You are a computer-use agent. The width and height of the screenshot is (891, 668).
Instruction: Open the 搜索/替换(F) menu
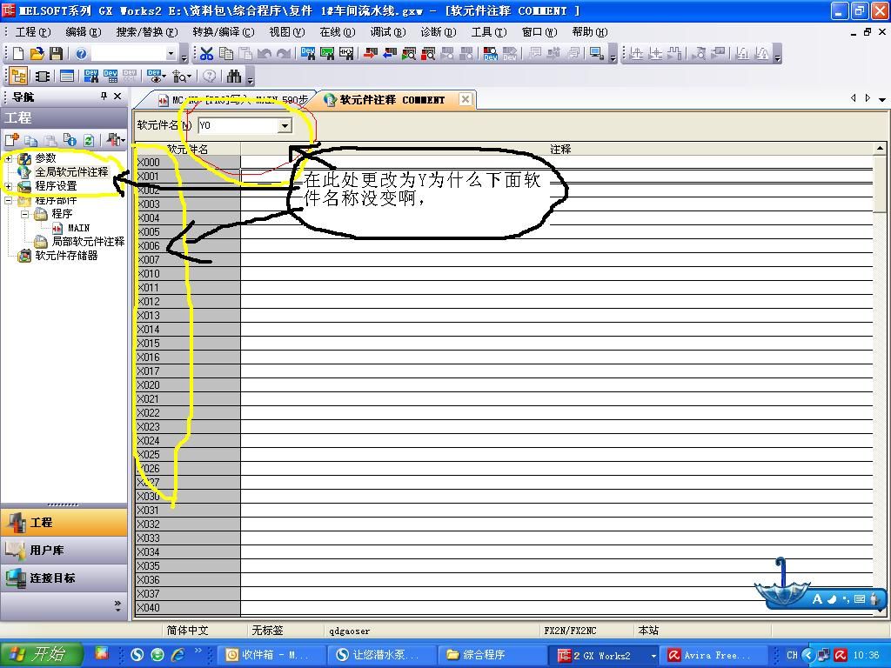147,32
